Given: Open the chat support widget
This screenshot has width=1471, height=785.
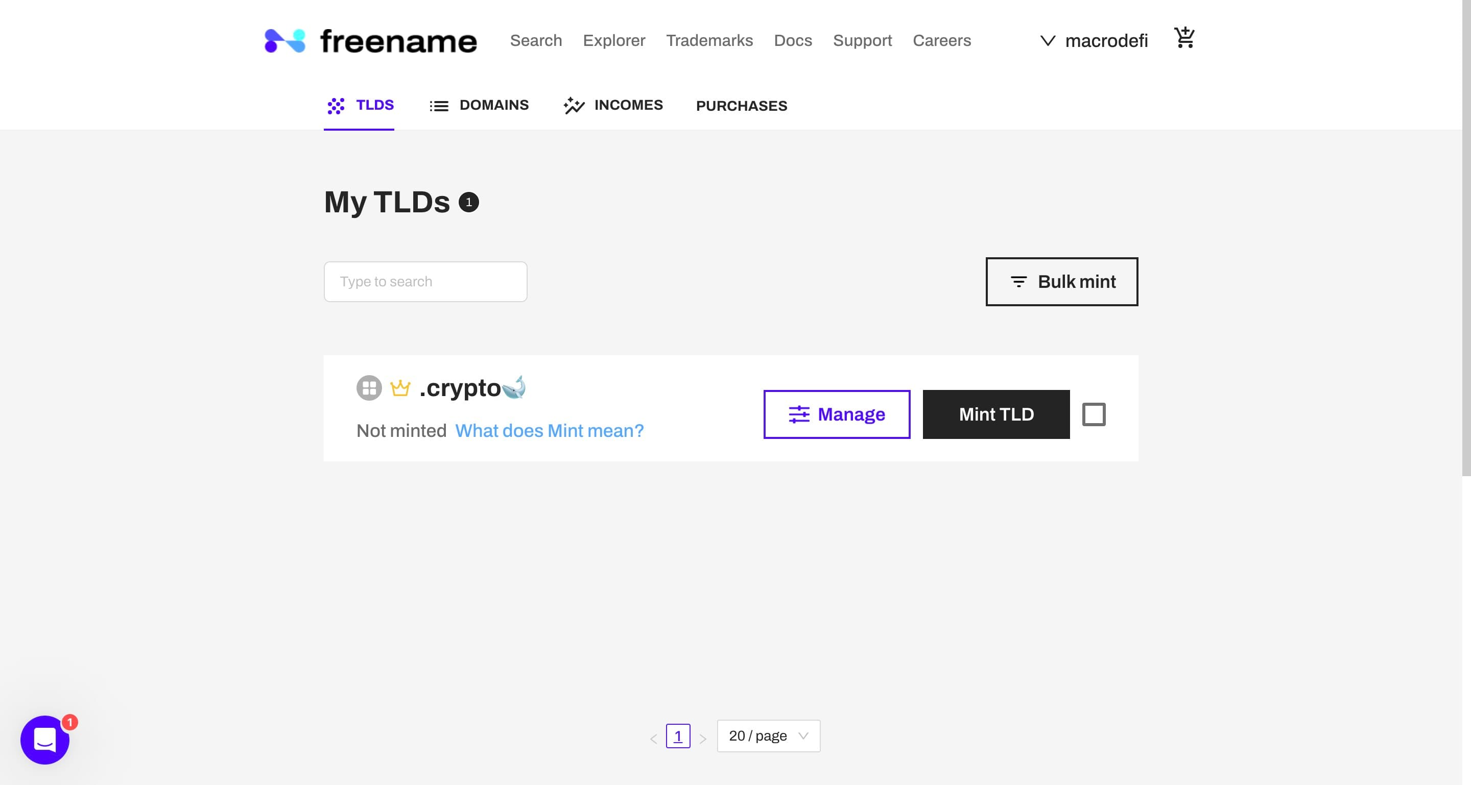Looking at the screenshot, I should coord(44,740).
